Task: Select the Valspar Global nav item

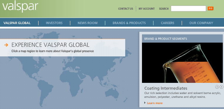Action: (x=17, y=23)
